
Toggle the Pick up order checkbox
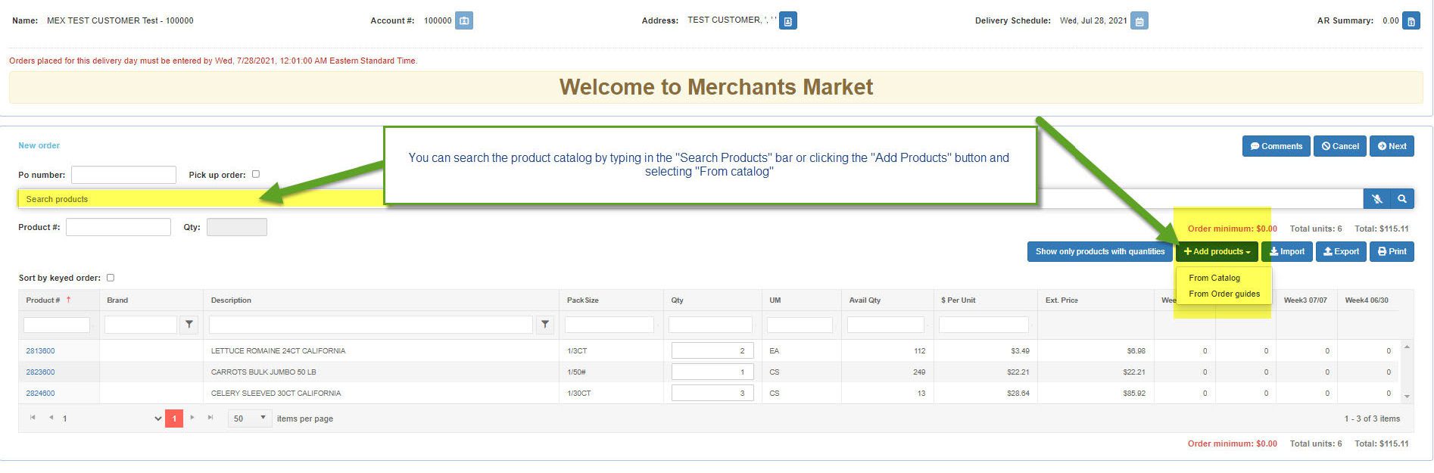point(256,174)
